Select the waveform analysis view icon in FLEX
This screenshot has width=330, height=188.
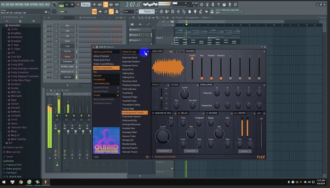coord(171,51)
